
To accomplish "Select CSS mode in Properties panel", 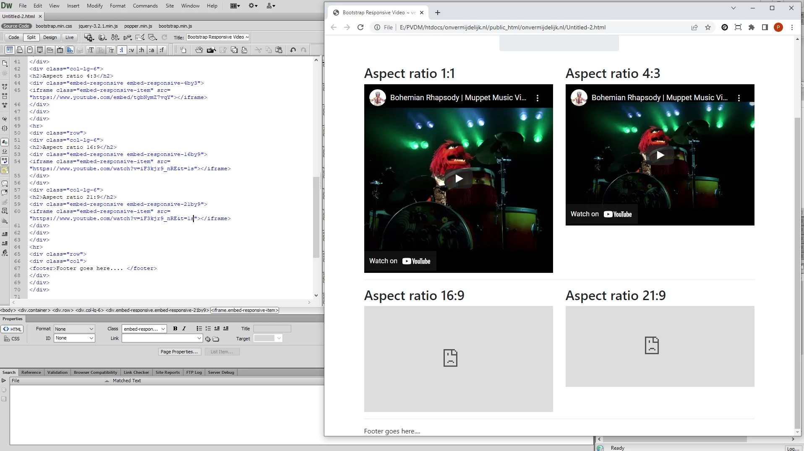I will [x=12, y=339].
